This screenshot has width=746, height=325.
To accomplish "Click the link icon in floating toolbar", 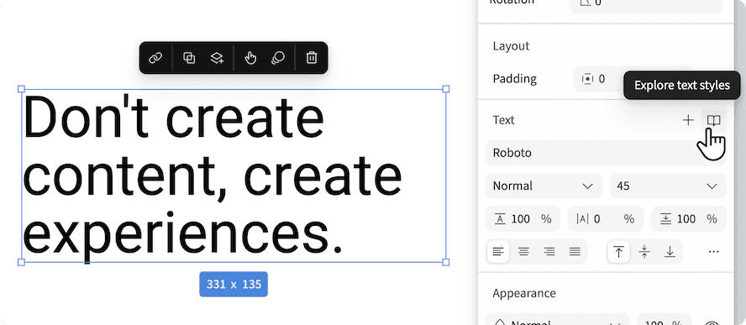I will pyautogui.click(x=155, y=58).
